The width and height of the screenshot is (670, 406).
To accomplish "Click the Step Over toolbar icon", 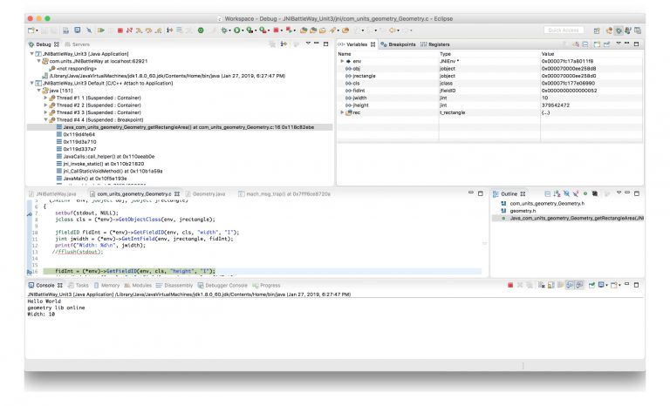I will 148,30.
